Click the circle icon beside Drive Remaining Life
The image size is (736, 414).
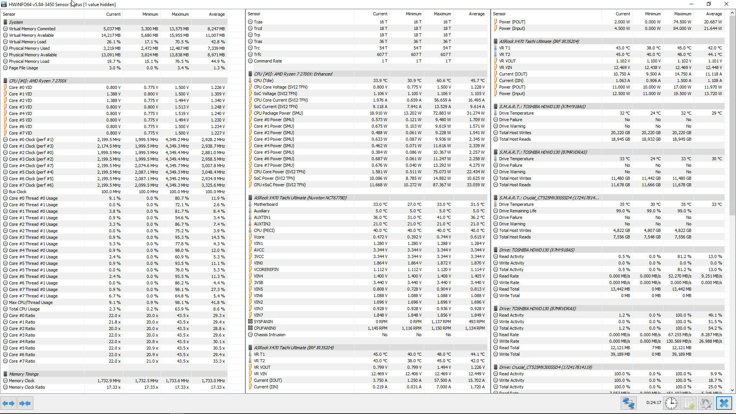pos(496,211)
